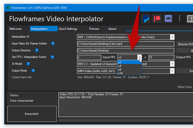Expand the AI Model dropdown arrow
The height and width of the screenshot is (128, 193).
pyautogui.click(x=172, y=64)
